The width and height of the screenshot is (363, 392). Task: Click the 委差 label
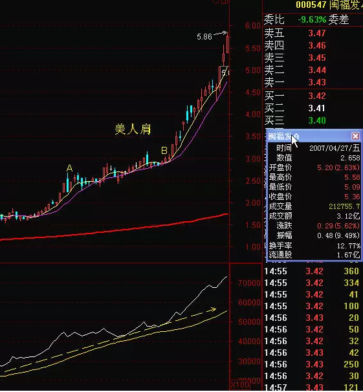(x=338, y=19)
